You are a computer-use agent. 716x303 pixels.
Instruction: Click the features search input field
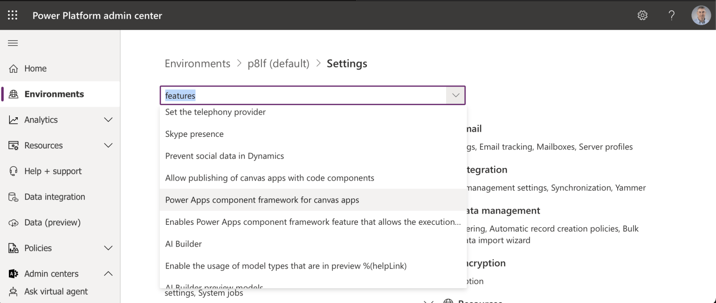[303, 96]
